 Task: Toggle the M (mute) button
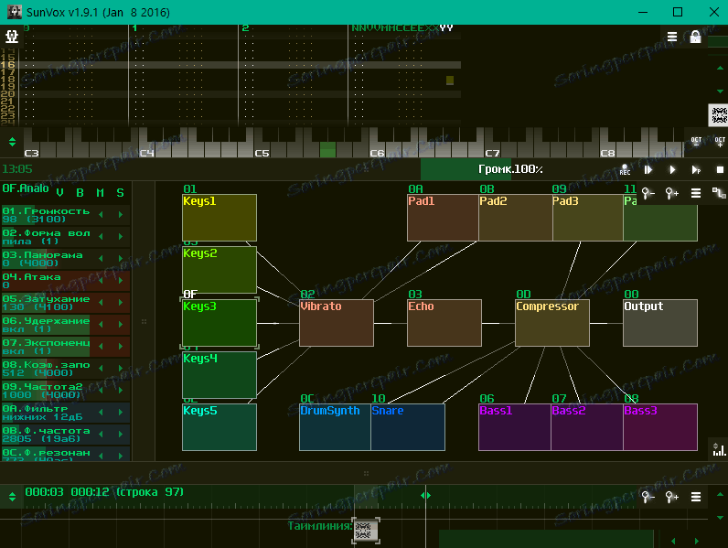[x=101, y=193]
